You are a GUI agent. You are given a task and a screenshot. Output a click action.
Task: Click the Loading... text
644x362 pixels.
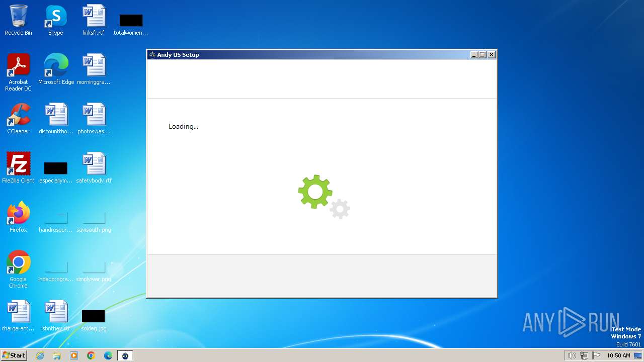[183, 126]
